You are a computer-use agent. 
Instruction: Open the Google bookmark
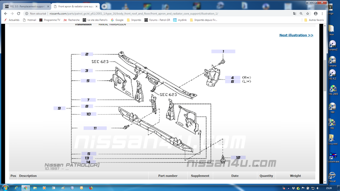(117, 20)
